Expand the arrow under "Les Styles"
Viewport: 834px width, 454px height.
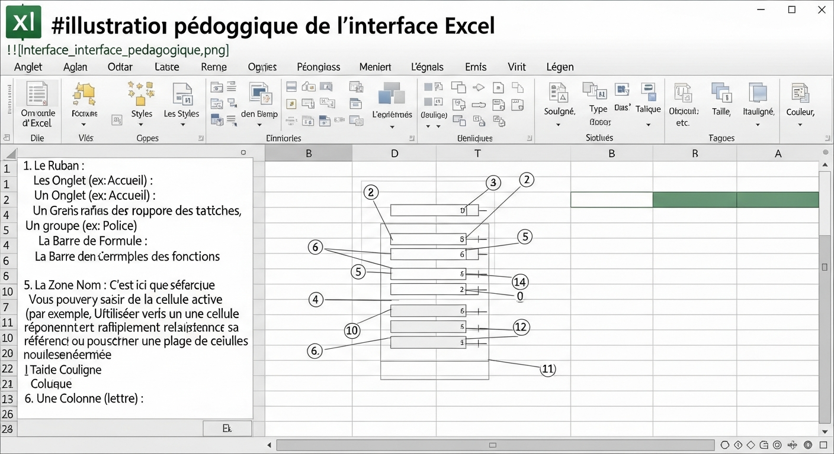click(181, 125)
